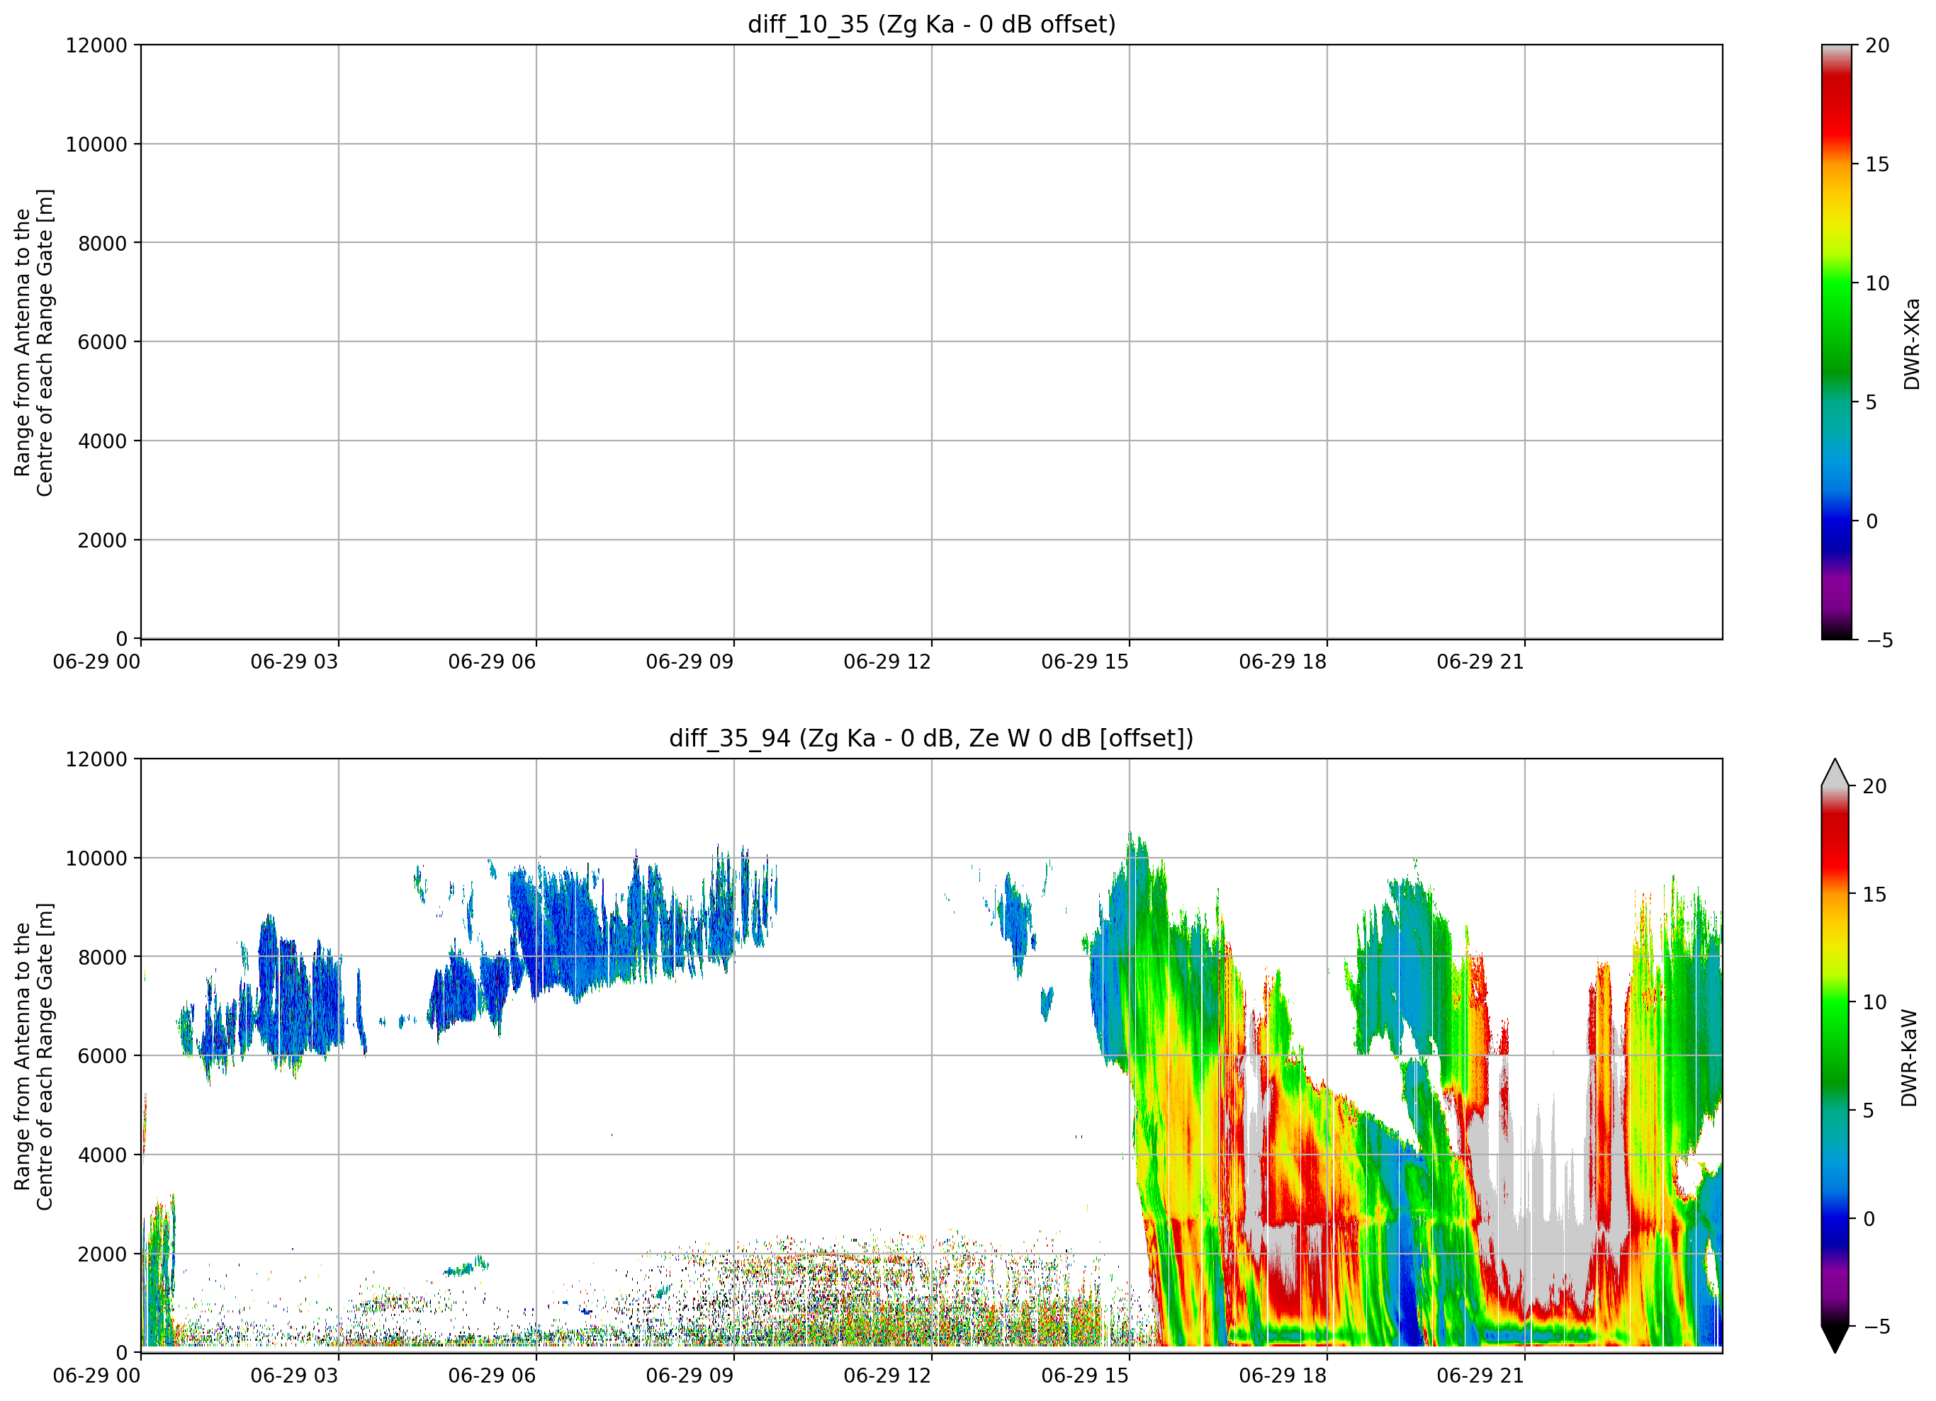Click the DWR-KaW colorbar at value 15
This screenshot has height=1401, width=1936.
(1835, 894)
